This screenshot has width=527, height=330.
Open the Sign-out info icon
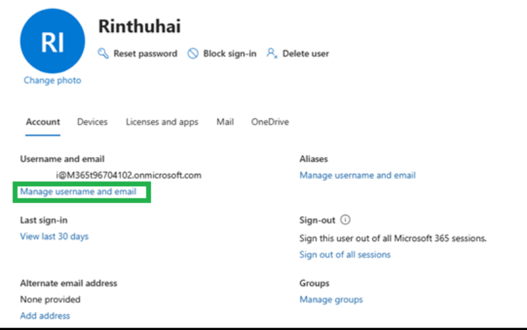(345, 220)
